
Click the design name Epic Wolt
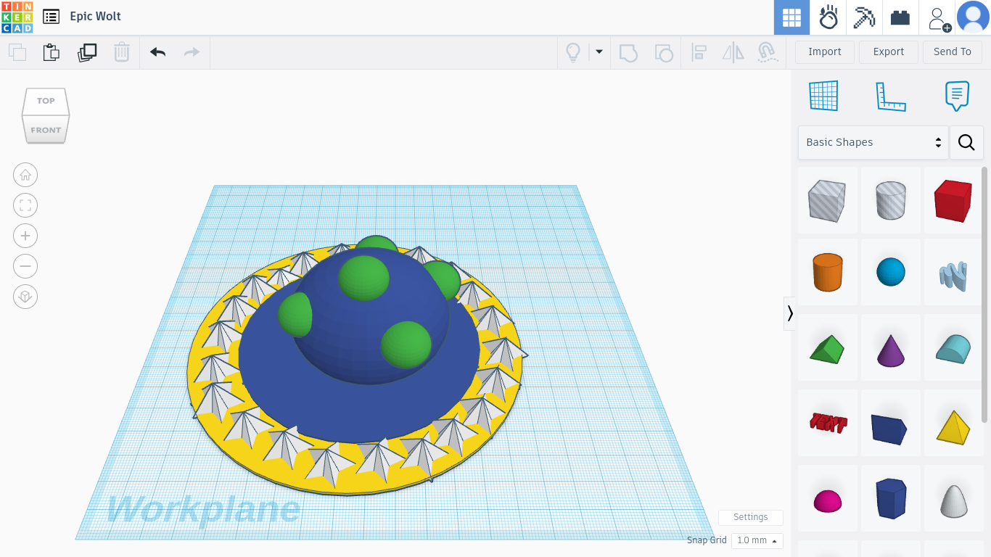pyautogui.click(x=95, y=16)
